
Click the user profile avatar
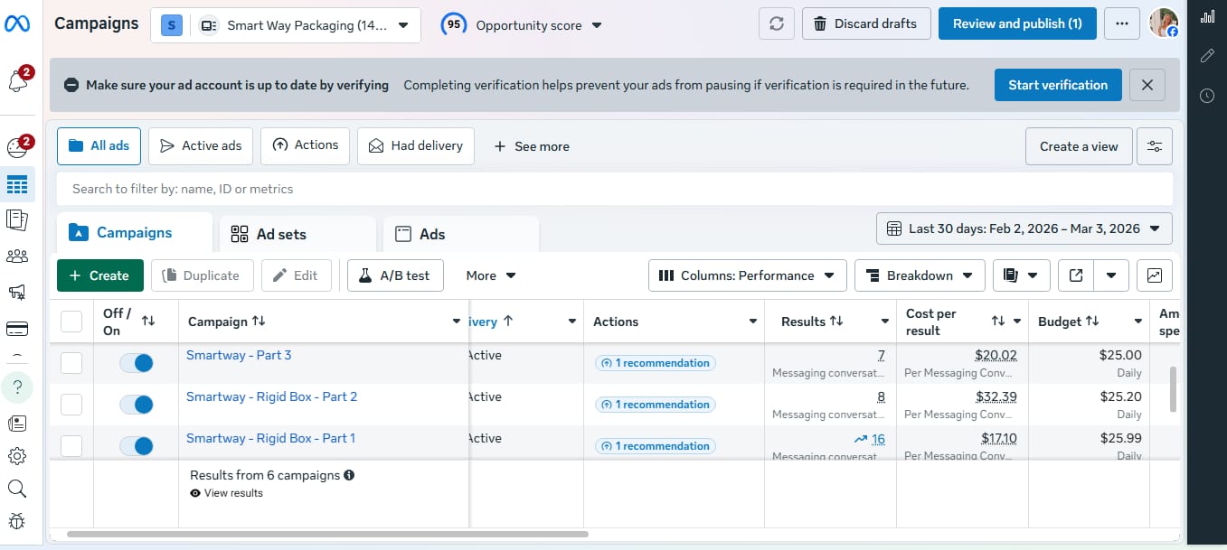point(1164,23)
